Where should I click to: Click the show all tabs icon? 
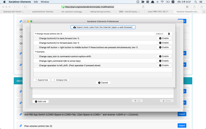(202, 7)
